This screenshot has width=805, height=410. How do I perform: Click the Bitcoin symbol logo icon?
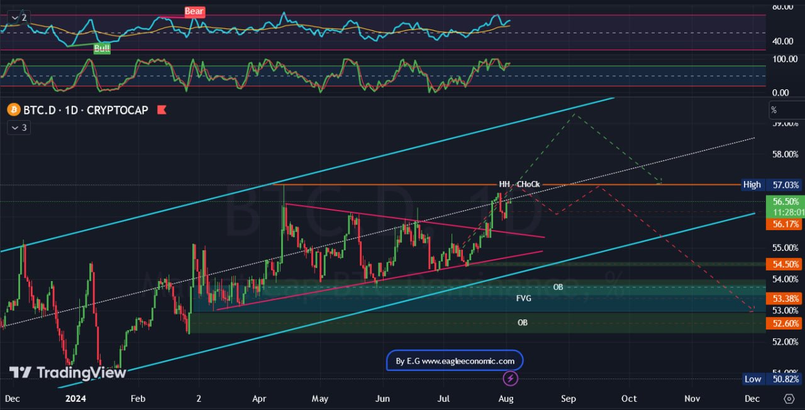(x=14, y=110)
